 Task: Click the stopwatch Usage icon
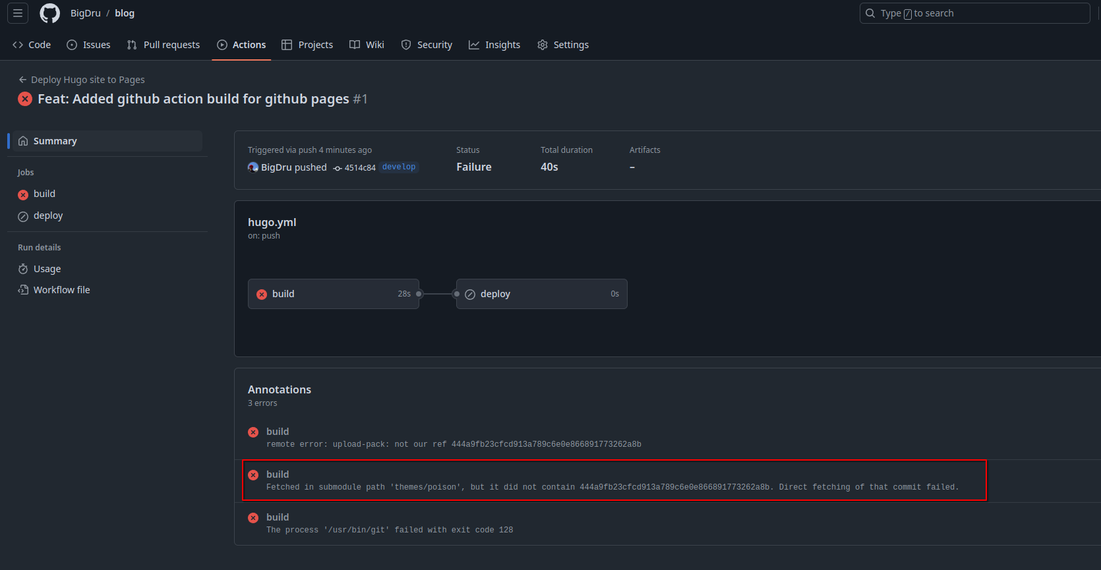click(23, 269)
